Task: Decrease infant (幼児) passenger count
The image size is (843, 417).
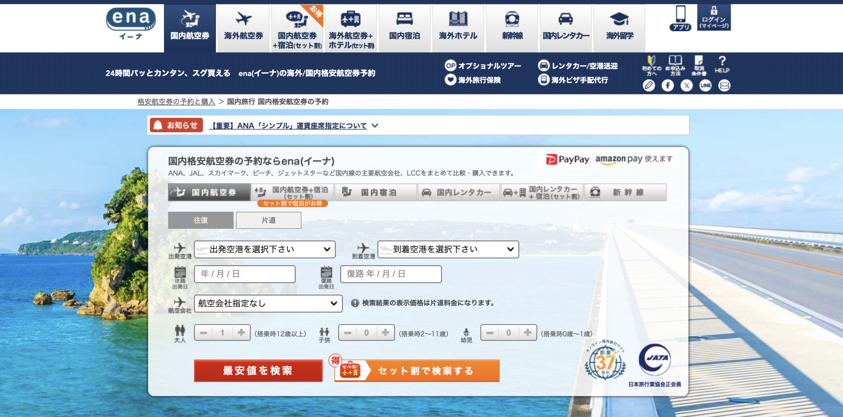Action: [490, 333]
